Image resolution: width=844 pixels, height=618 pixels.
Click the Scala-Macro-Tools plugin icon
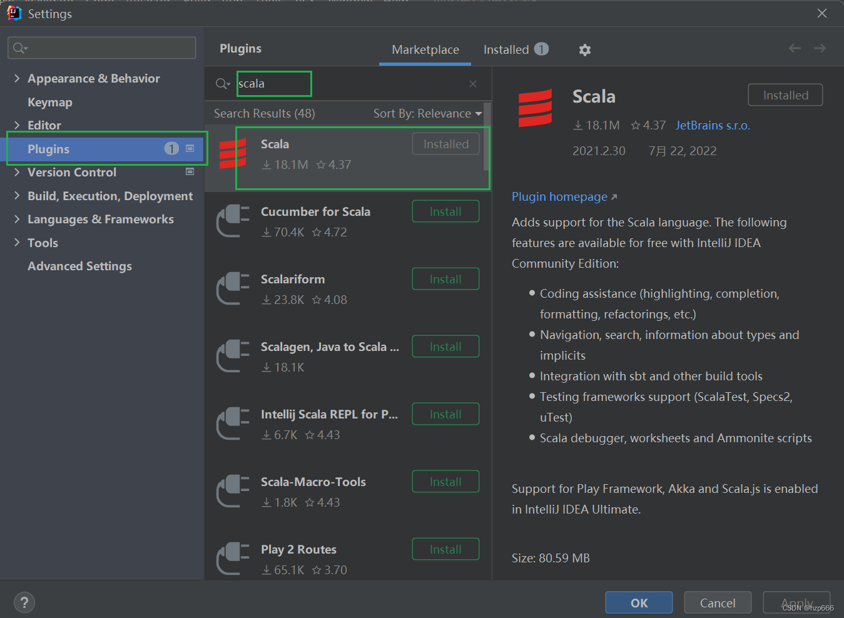tap(233, 491)
